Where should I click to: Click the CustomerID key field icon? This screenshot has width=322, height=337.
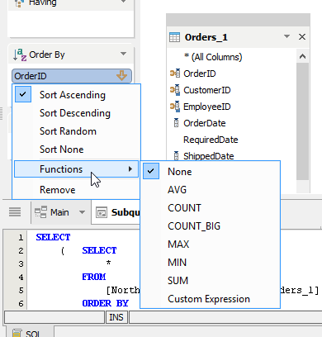(175, 90)
